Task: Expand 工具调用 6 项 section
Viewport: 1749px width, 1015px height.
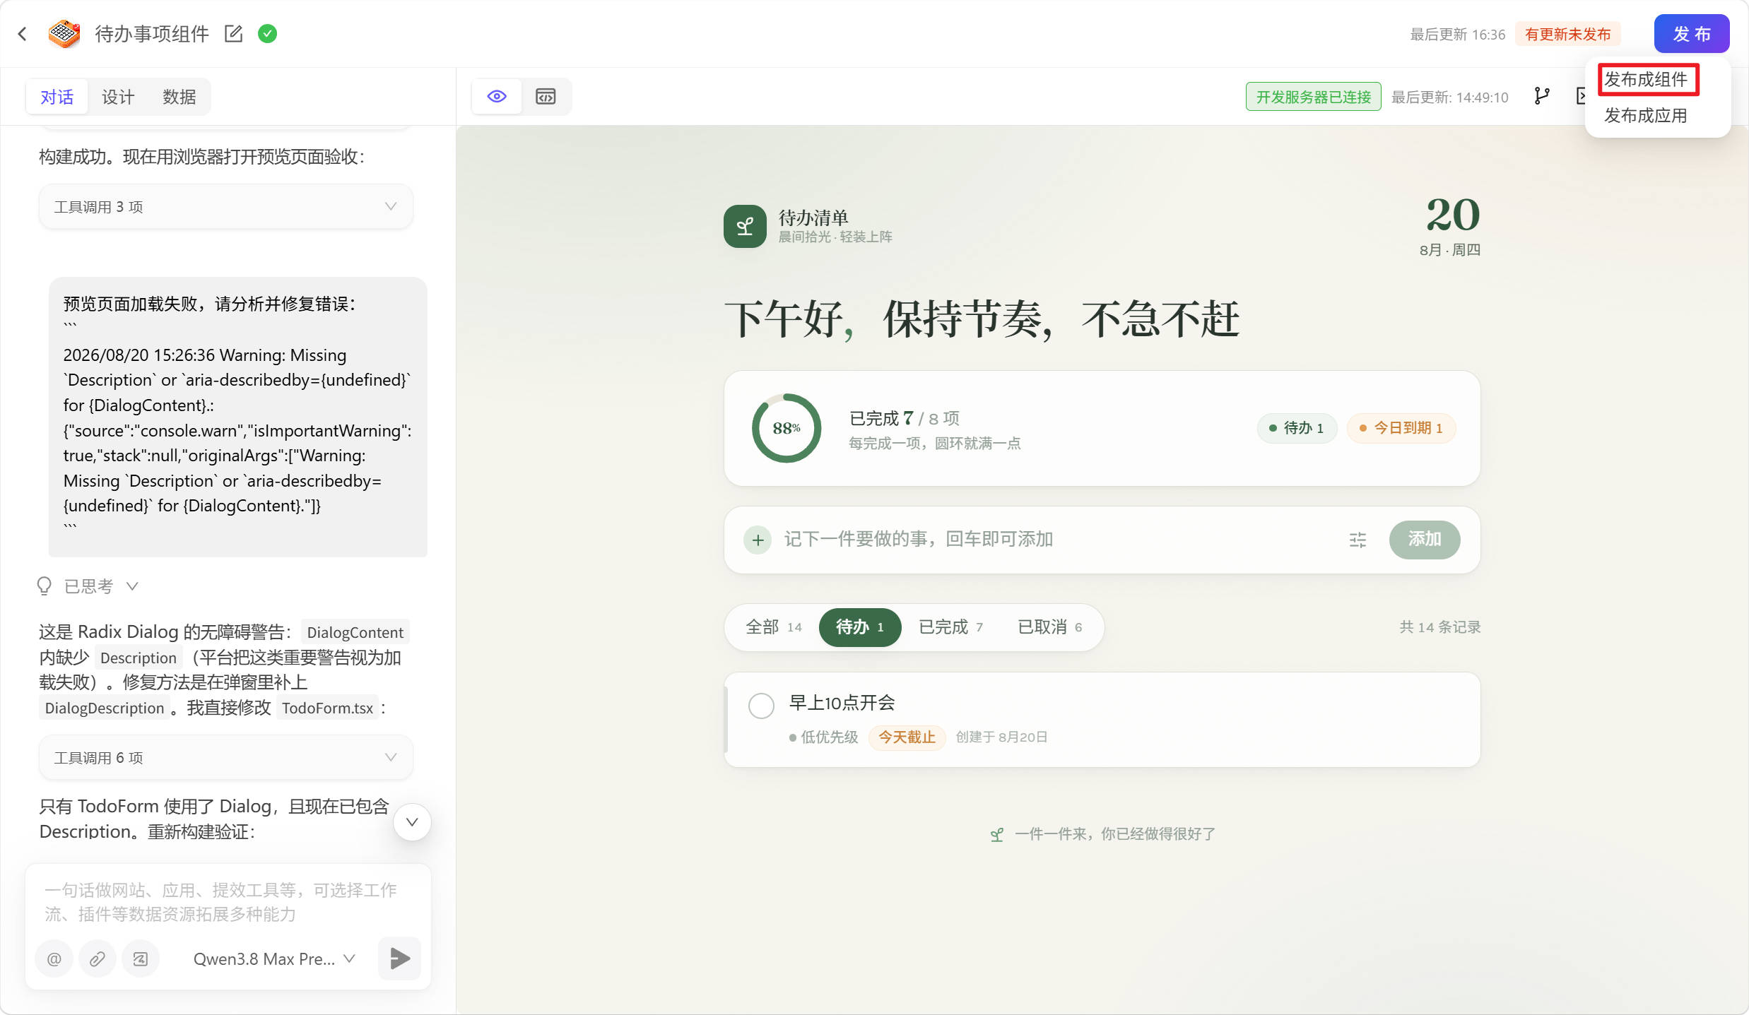Action: pos(225,758)
